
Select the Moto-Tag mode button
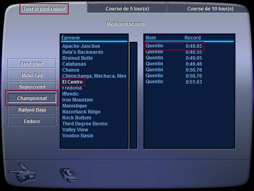[x=32, y=75]
